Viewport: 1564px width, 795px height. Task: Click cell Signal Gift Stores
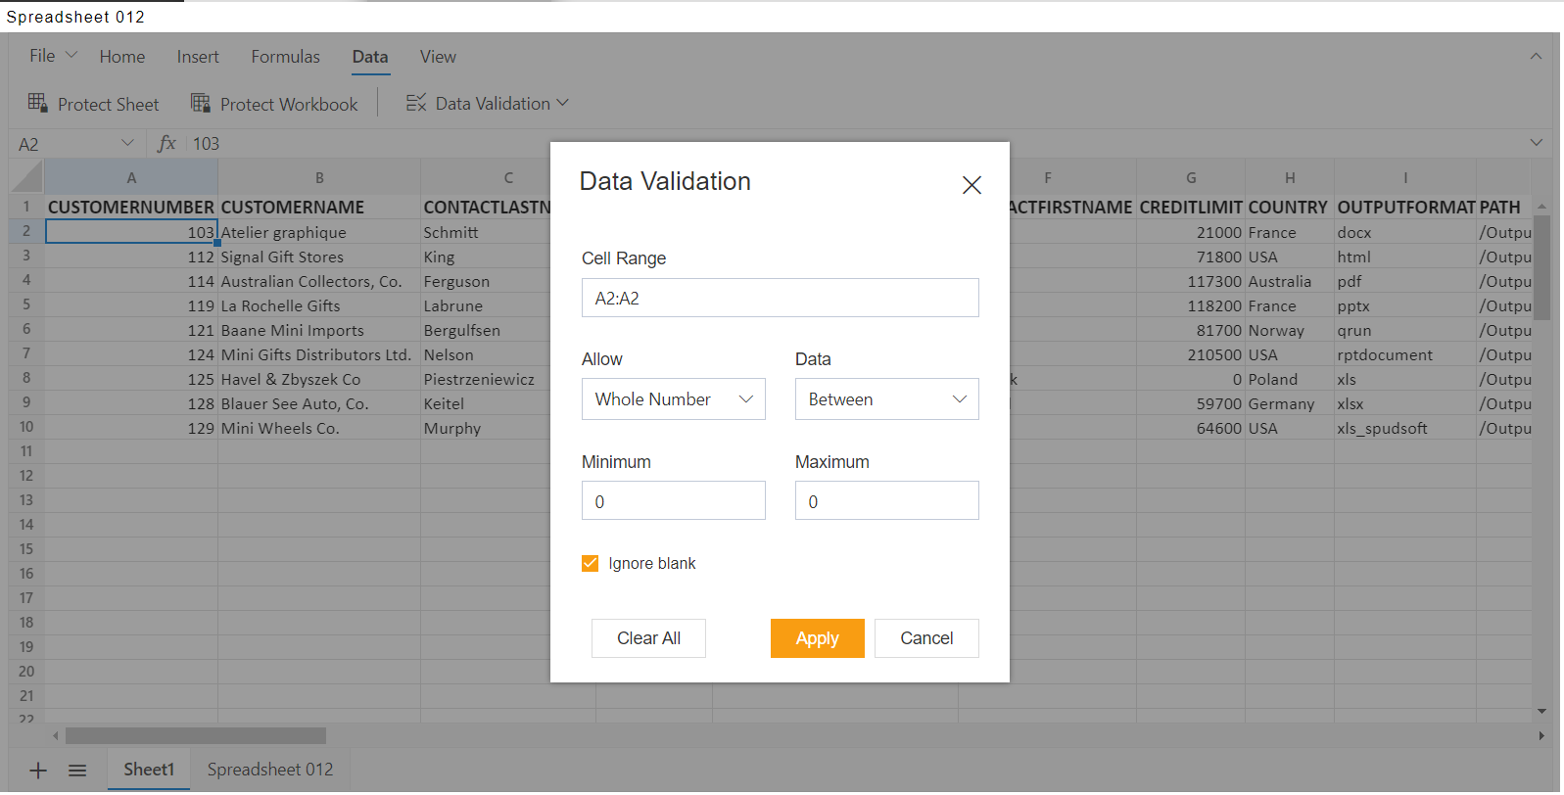(x=319, y=257)
